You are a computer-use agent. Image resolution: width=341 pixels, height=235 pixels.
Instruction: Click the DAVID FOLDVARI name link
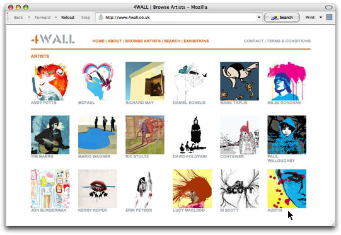tap(190, 156)
